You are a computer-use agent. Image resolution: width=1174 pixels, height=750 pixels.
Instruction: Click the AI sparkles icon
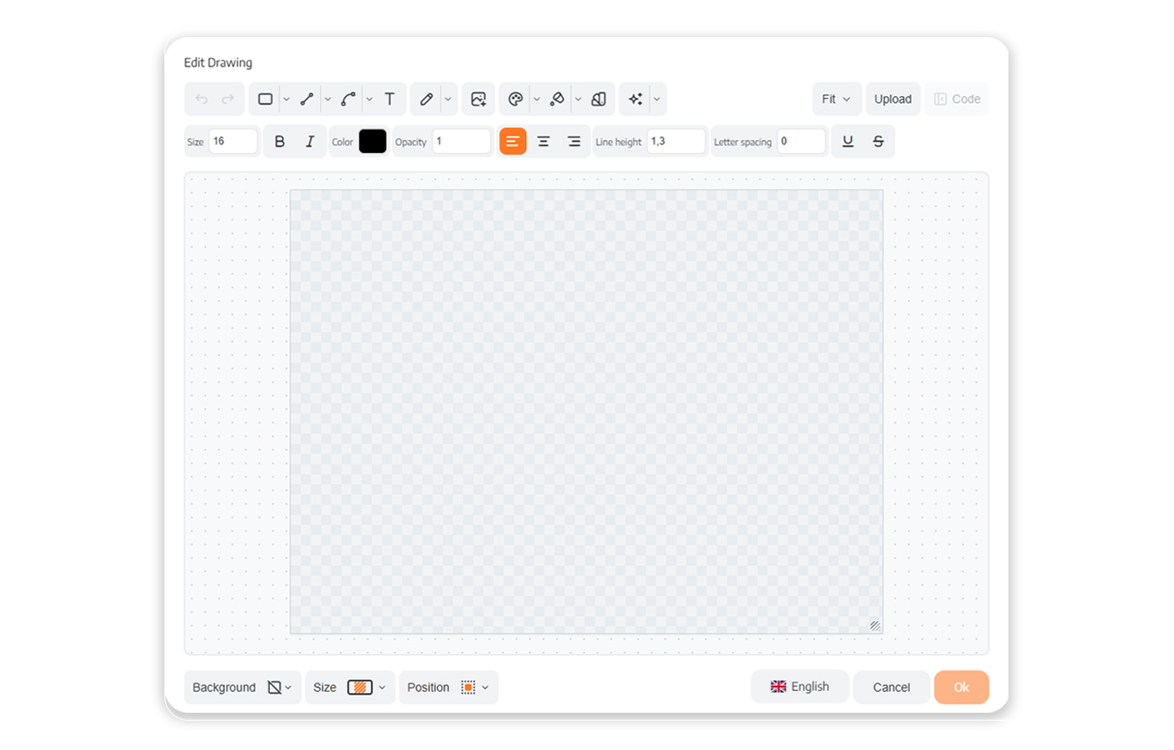coord(636,99)
